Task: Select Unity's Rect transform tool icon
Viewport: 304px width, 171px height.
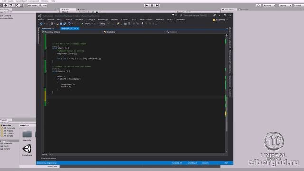Action: coord(21,5)
